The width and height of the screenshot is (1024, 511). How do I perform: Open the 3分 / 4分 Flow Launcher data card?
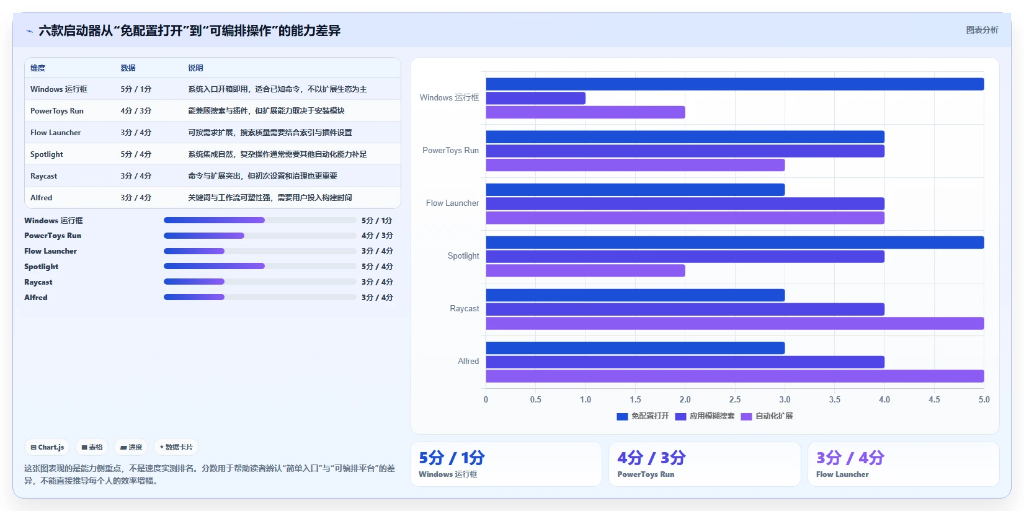point(904,464)
